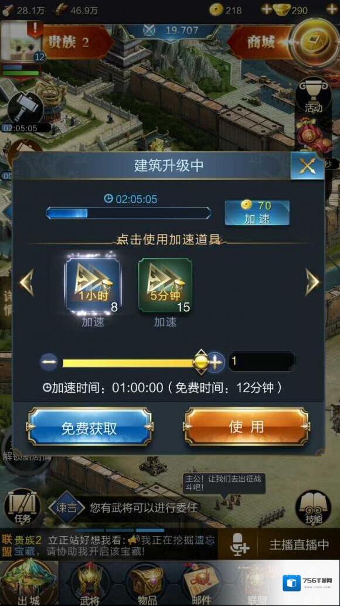Click the orange 使用 button
Viewport: 340px width, 606px height.
[246, 427]
